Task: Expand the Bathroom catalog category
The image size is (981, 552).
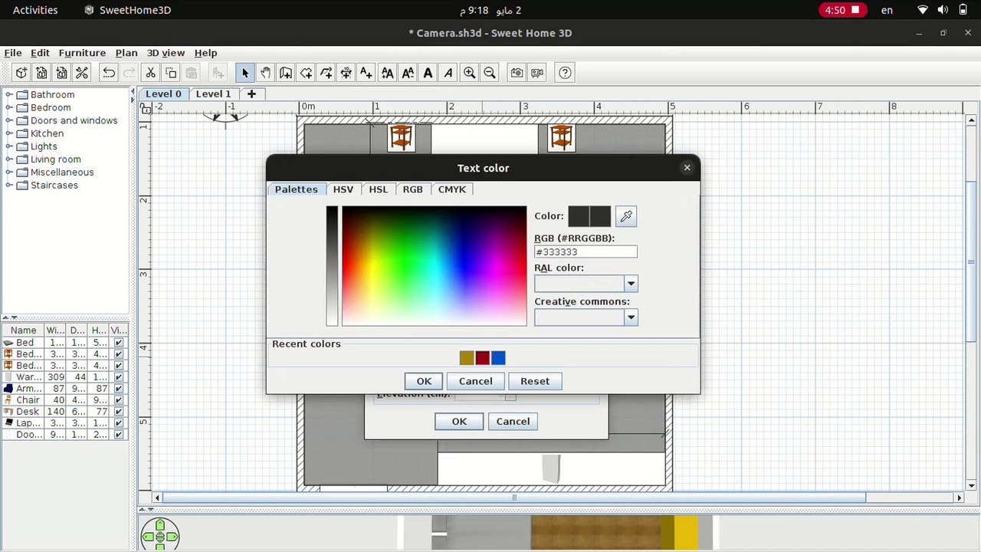Action: (x=9, y=94)
